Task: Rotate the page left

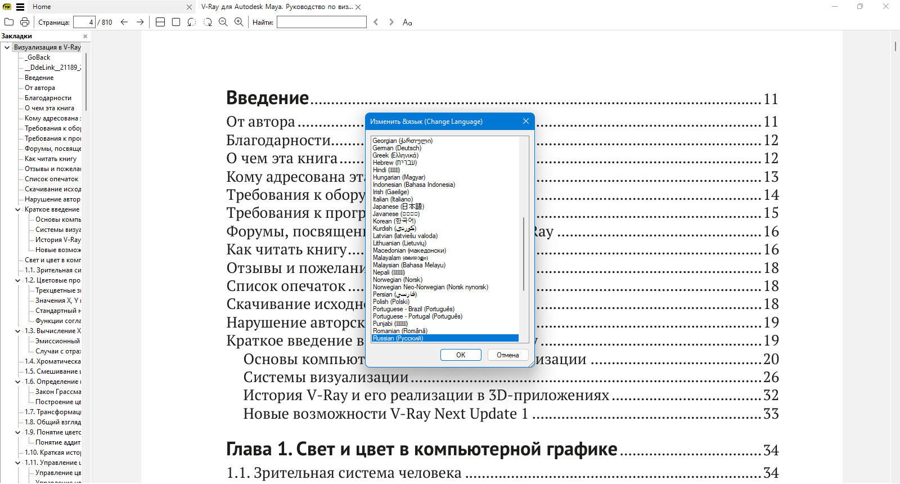Action: coord(192,22)
